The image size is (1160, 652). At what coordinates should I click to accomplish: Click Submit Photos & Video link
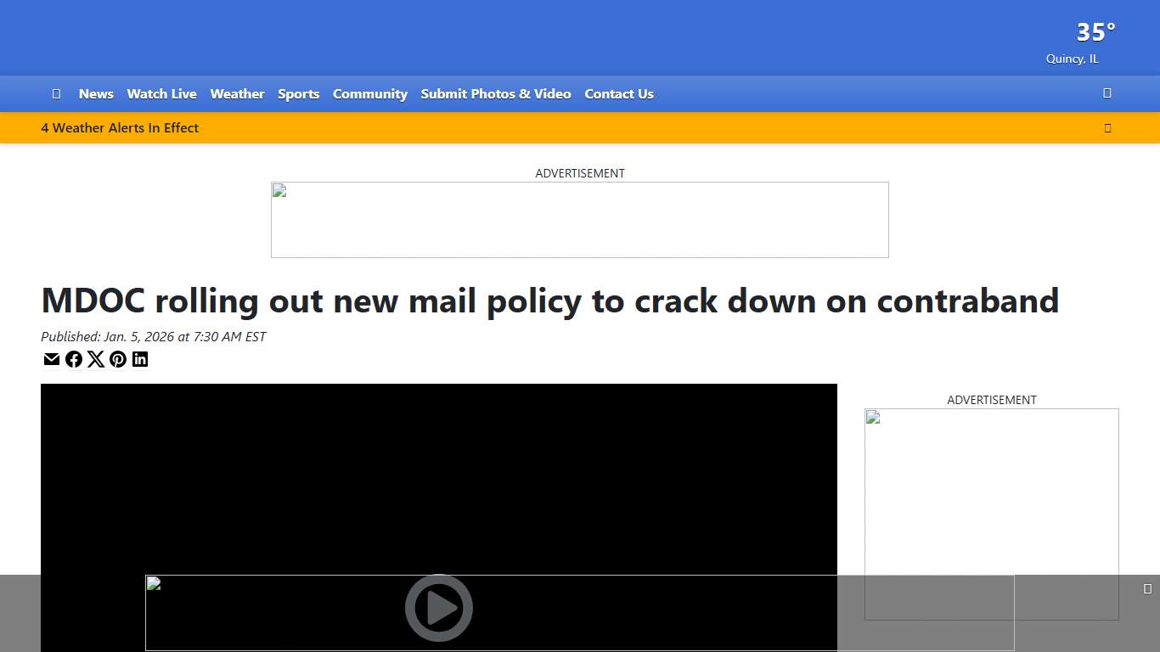tap(495, 94)
